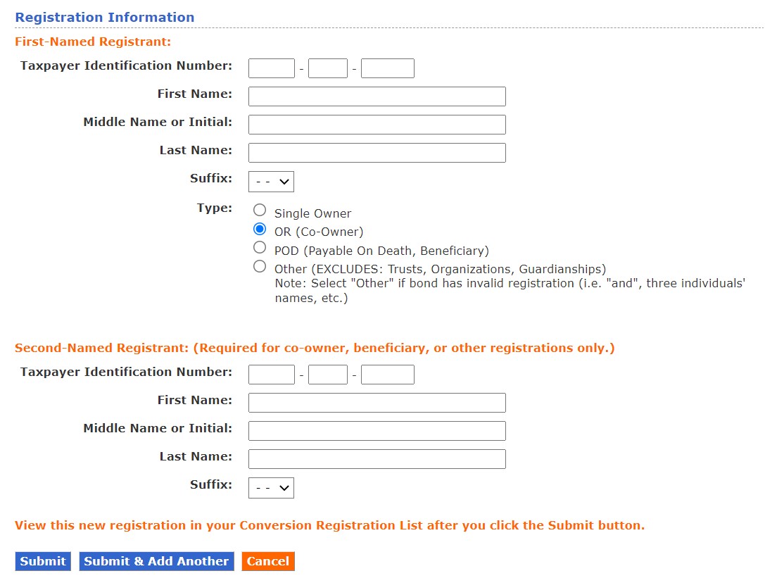Click the last TIN box for second registrant

[x=387, y=374]
